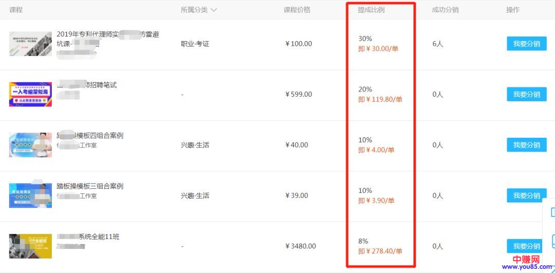Click the 课程价格 column header
This screenshot has width=555, height=273.
click(297, 10)
